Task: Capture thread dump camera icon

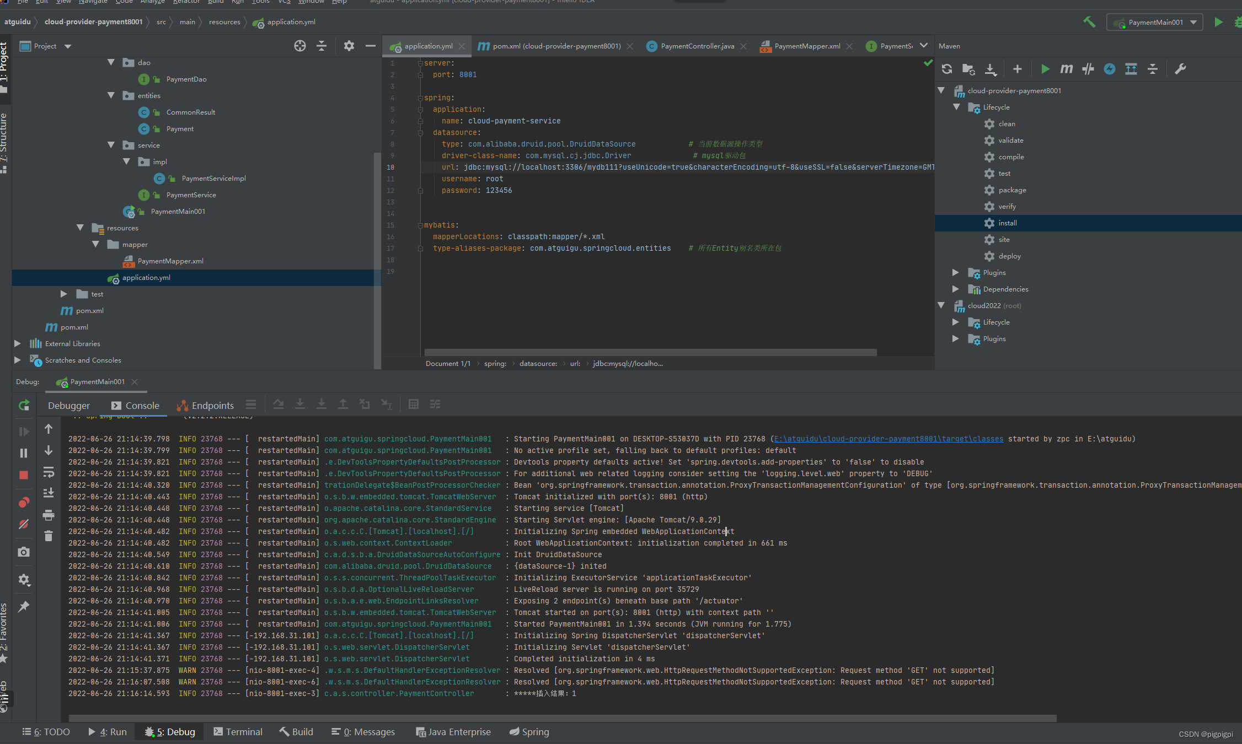Action: click(x=24, y=552)
